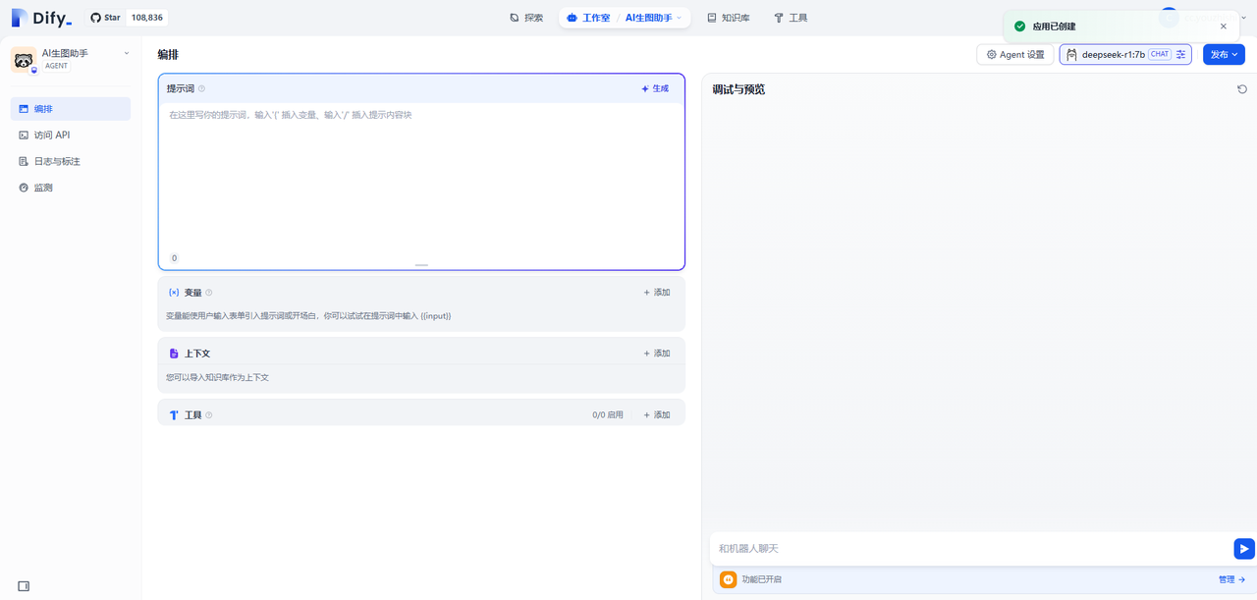Screen dimensions: 1257x600
Task: Open the 知识库 tab
Action: click(x=728, y=18)
